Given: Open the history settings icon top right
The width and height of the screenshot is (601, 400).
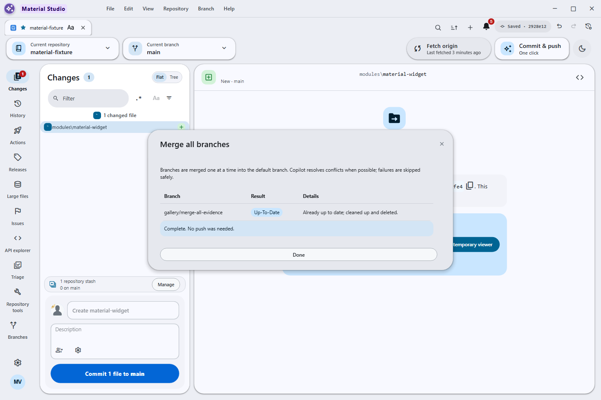Looking at the screenshot, I should click(588, 26).
